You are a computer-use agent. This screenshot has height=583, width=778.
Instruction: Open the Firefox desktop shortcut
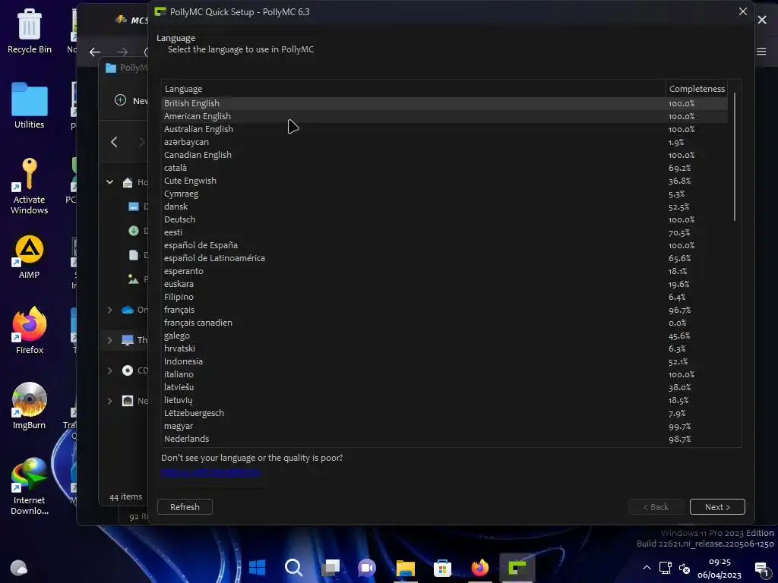(30, 330)
